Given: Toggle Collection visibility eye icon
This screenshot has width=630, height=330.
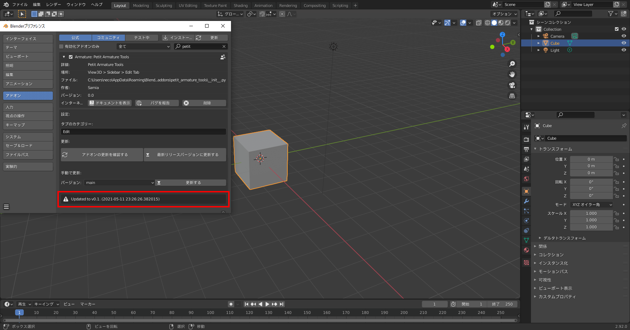Looking at the screenshot, I should click(624, 29).
